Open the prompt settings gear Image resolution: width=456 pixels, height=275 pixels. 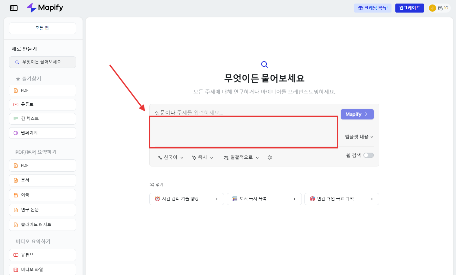[x=270, y=157]
